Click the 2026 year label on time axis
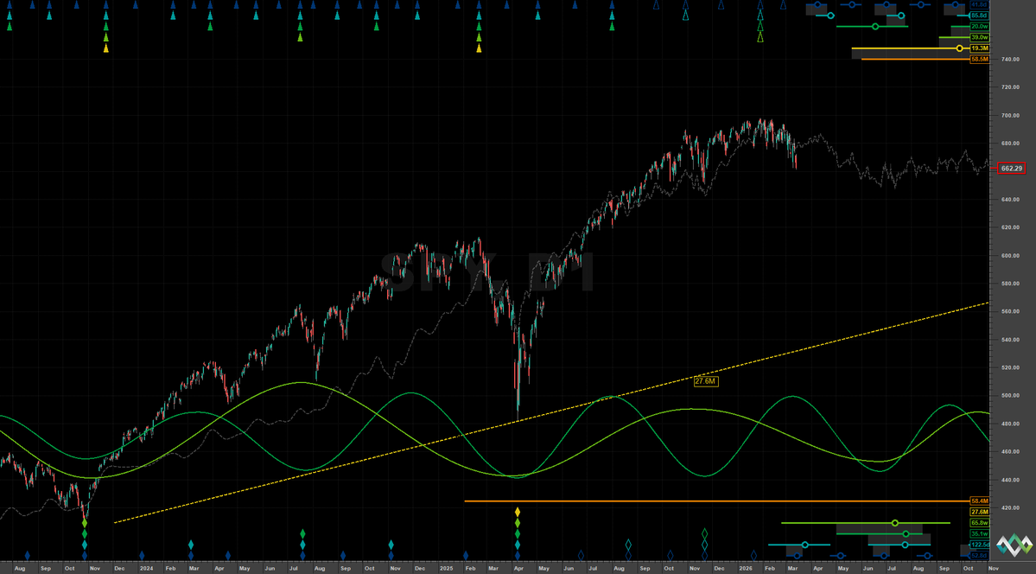 (x=746, y=568)
